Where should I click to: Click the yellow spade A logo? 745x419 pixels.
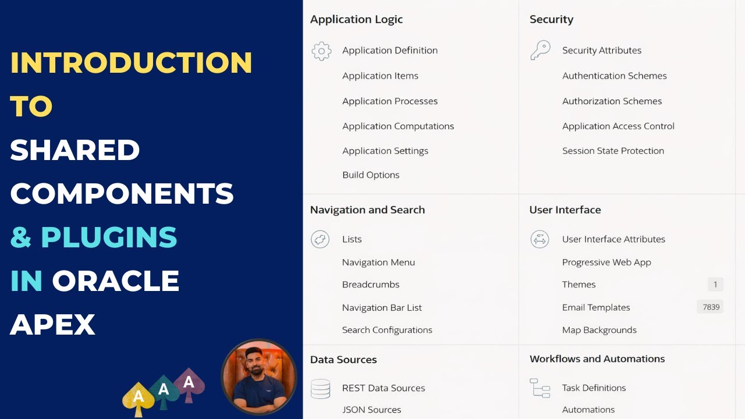[138, 399]
